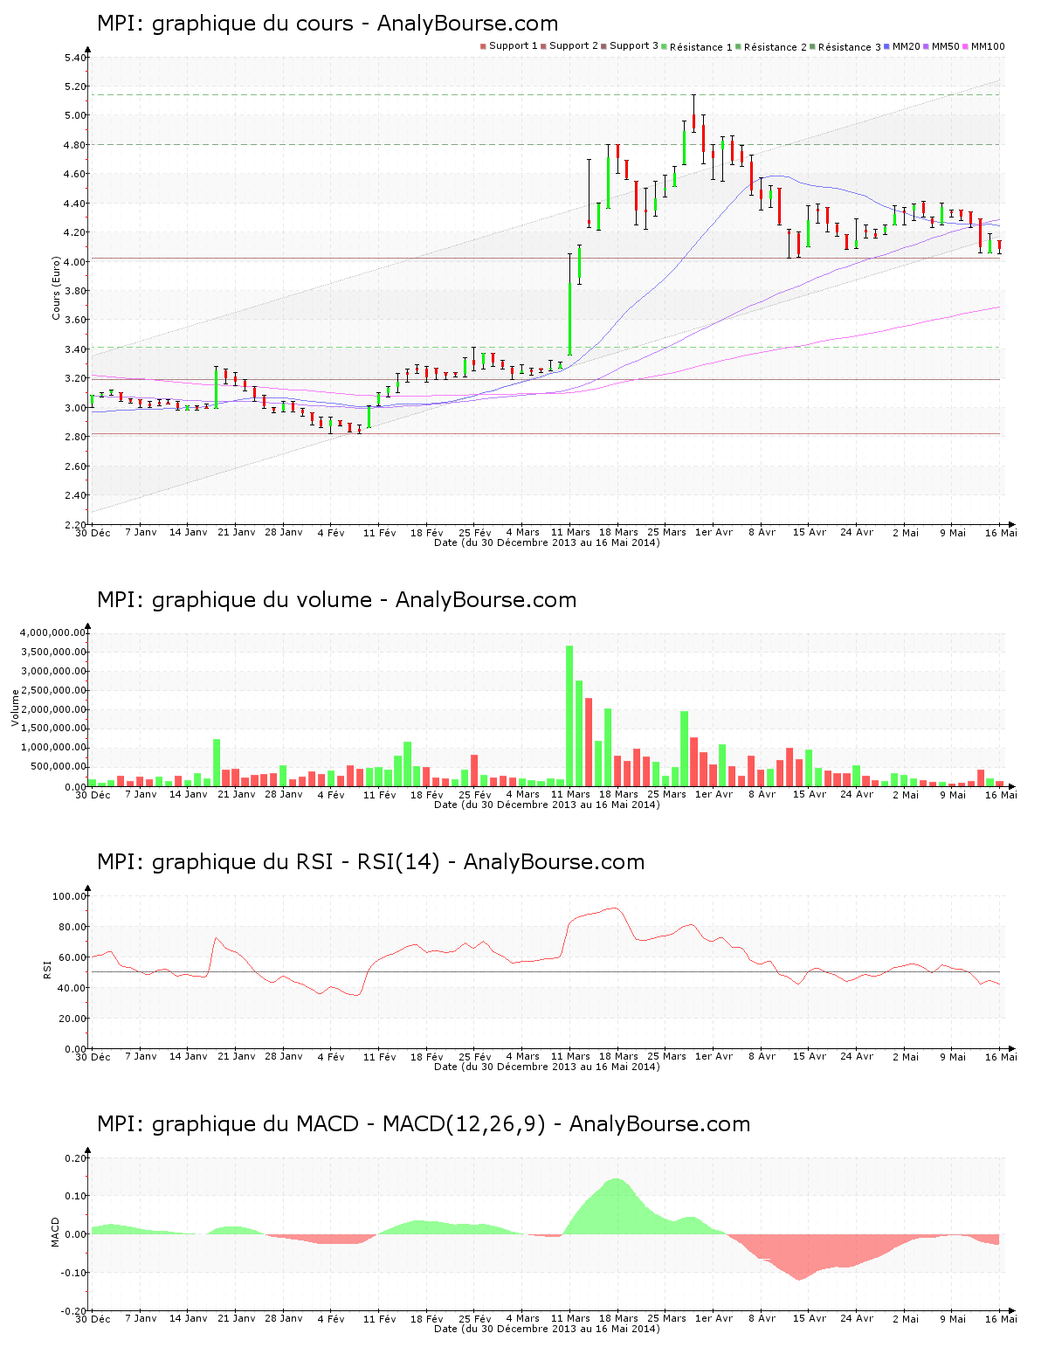Click the Support 1 red legend swatch
This screenshot has height=1354, width=1048.
(483, 46)
